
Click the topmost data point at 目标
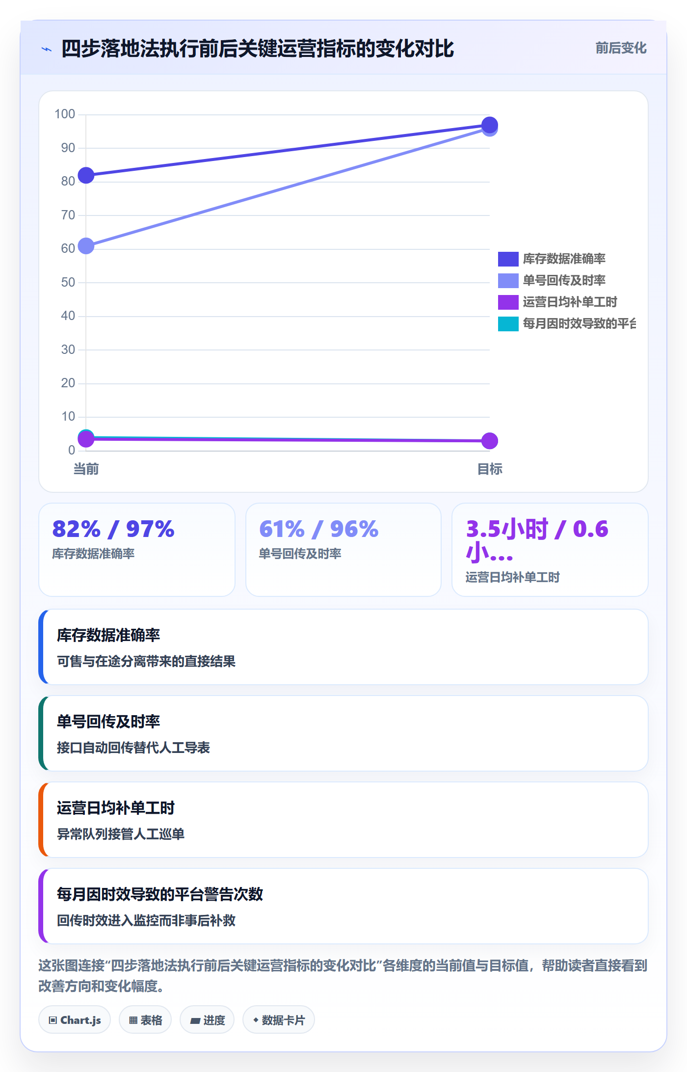(x=490, y=125)
